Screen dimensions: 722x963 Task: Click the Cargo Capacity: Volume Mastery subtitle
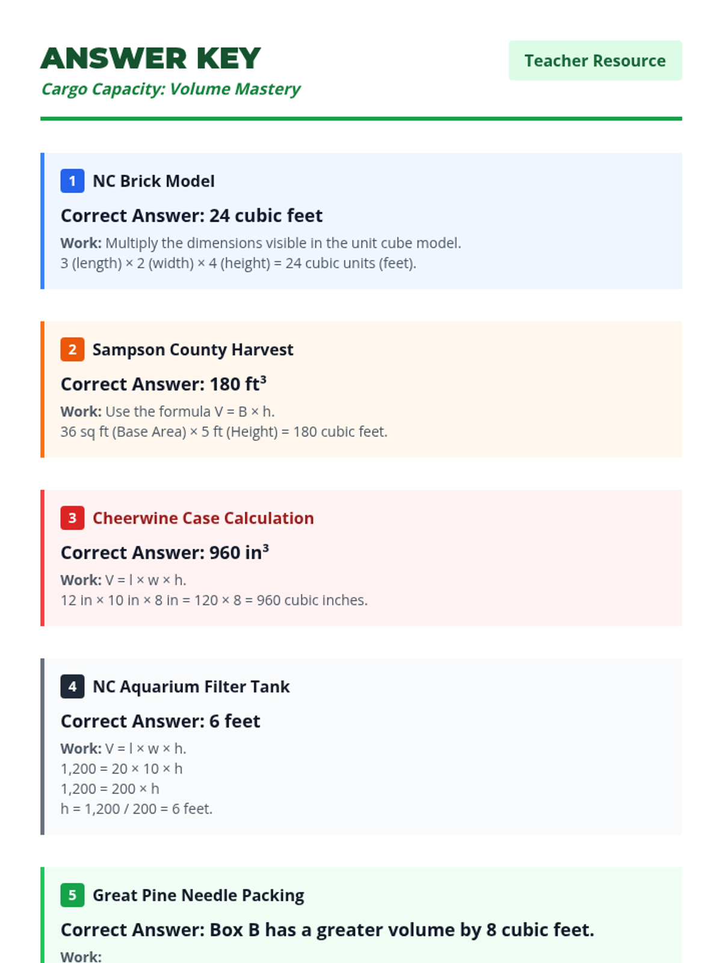[x=170, y=89]
